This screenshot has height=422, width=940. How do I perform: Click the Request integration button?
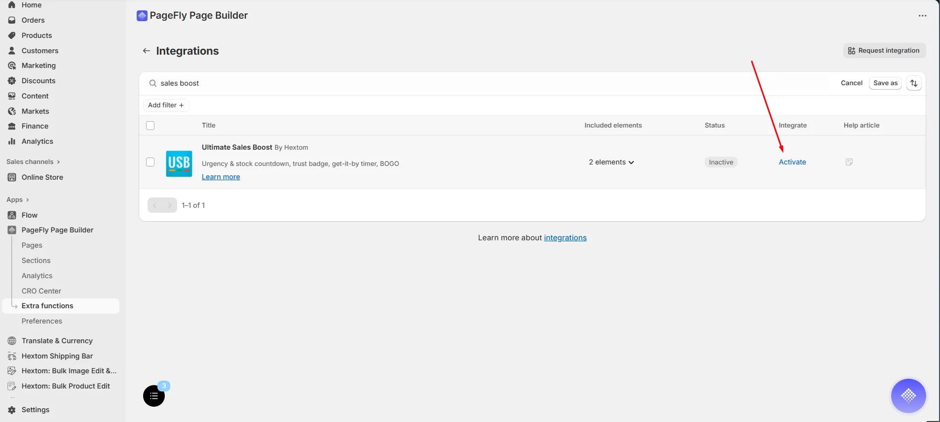tap(884, 51)
